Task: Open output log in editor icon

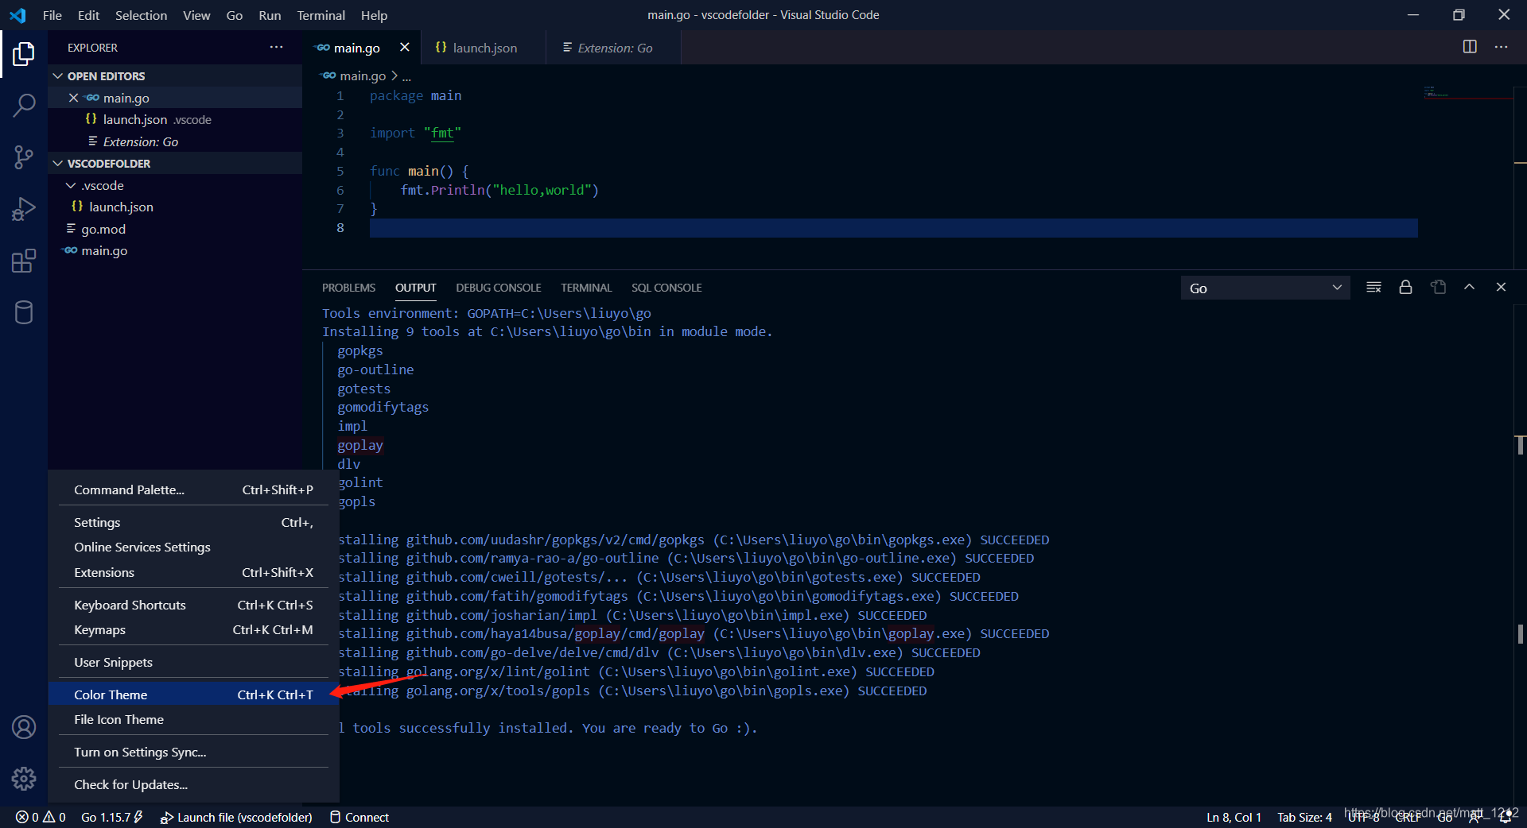Action: tap(1438, 287)
